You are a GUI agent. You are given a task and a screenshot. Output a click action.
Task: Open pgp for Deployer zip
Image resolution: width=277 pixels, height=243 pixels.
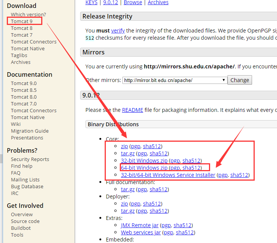coord(136,204)
